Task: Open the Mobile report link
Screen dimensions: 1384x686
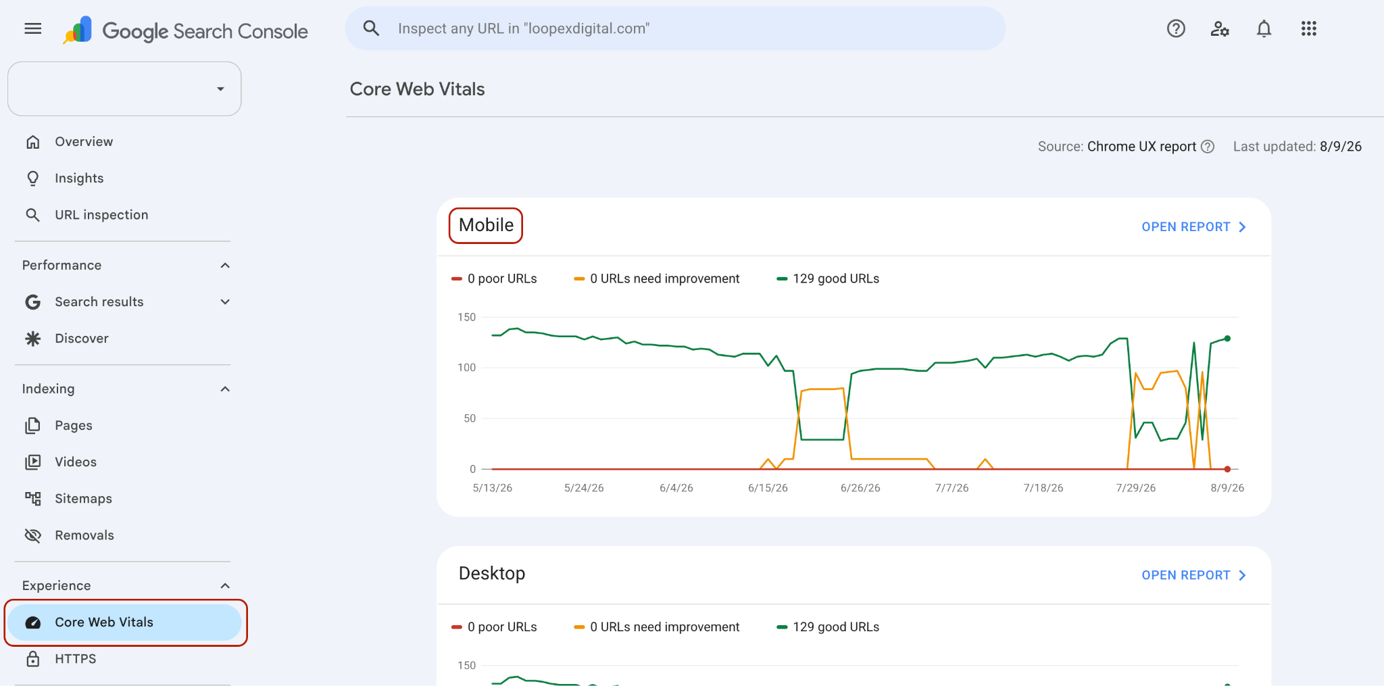Action: 1193,227
